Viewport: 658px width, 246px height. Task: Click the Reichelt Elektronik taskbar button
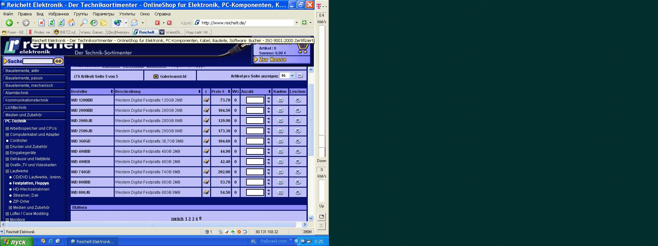coord(93,242)
